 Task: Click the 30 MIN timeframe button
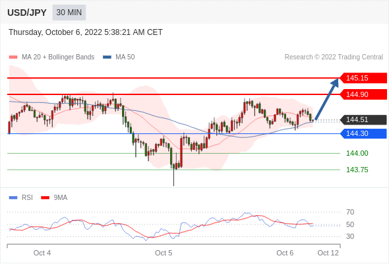pos(69,13)
